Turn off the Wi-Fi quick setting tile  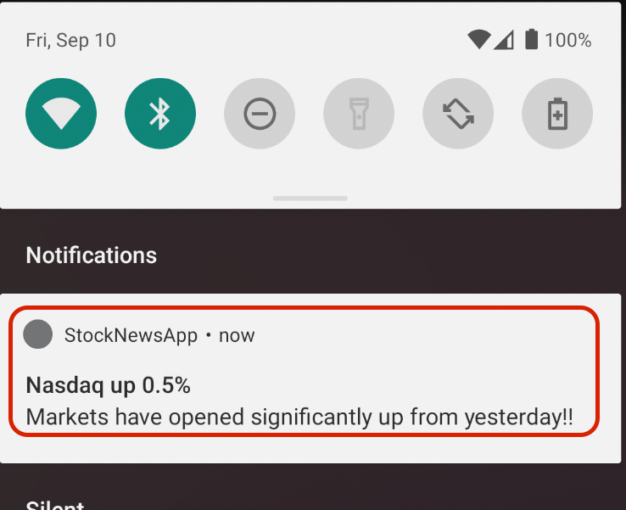pyautogui.click(x=61, y=114)
